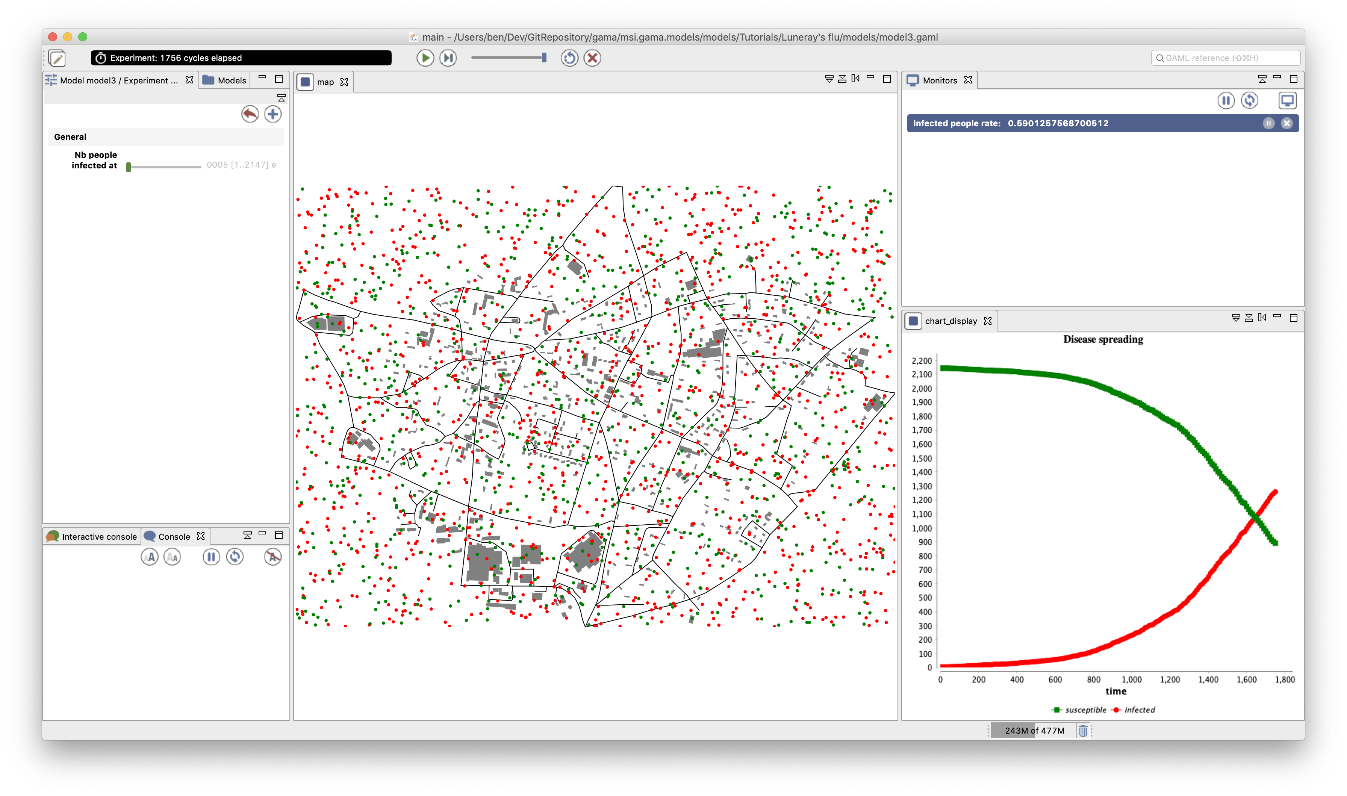The width and height of the screenshot is (1347, 796).
Task: Close the Model model3 / Experiment tab
Action: tap(189, 80)
